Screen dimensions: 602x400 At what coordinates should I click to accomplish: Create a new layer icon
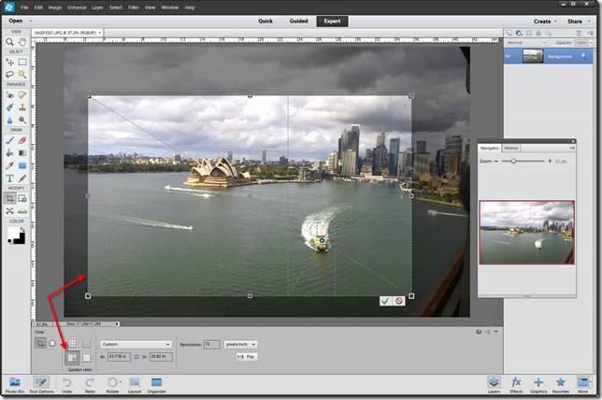(x=509, y=33)
